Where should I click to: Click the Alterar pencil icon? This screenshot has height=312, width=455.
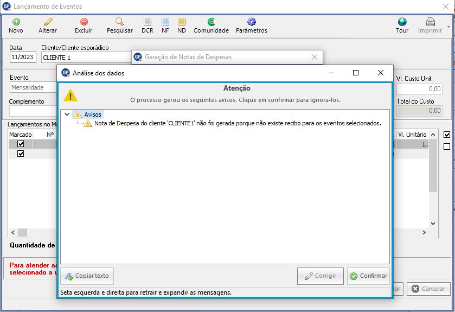(x=48, y=22)
